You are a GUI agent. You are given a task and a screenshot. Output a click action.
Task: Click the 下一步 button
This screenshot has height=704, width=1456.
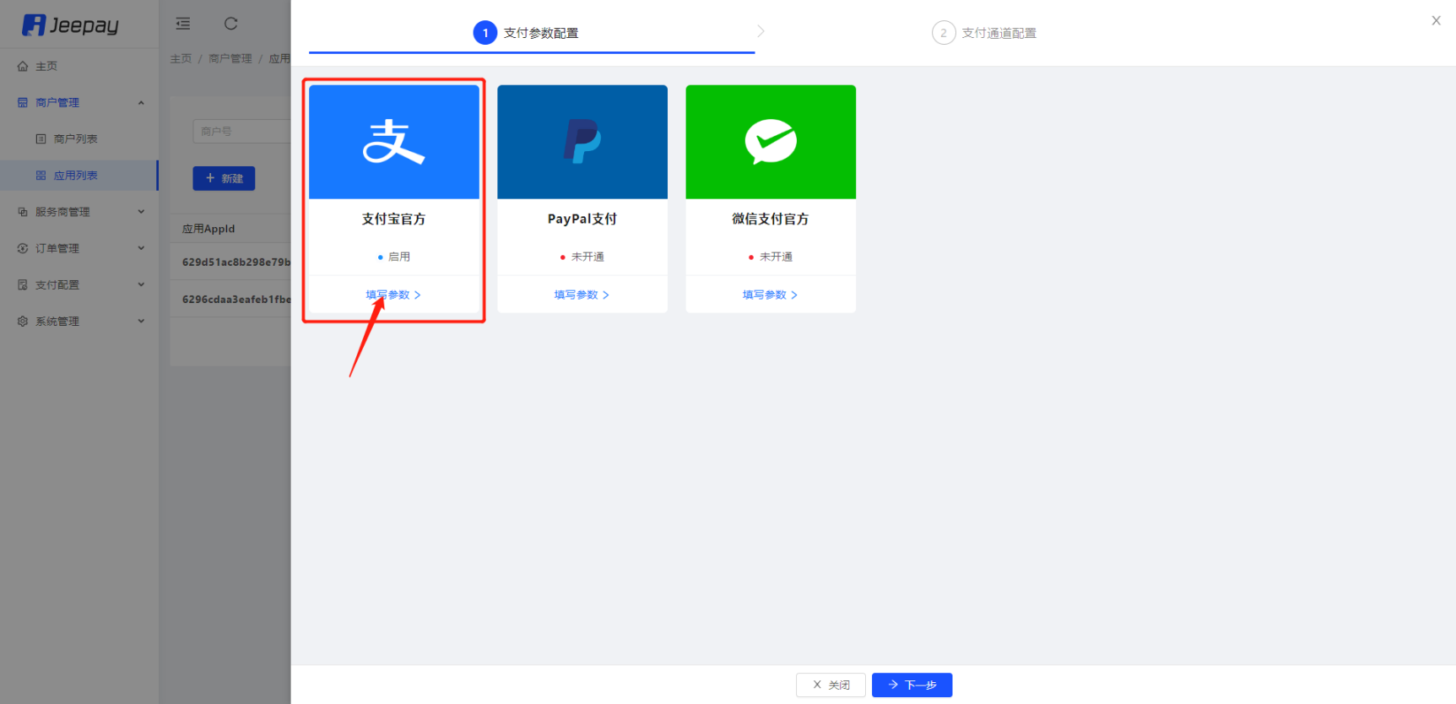(x=912, y=685)
